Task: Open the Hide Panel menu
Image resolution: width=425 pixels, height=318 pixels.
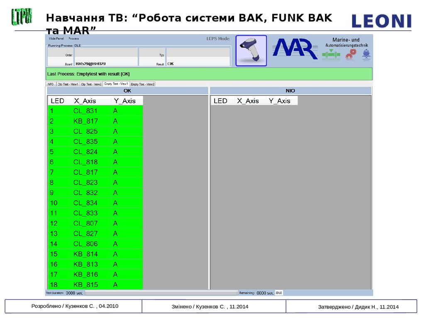Action: (56, 39)
